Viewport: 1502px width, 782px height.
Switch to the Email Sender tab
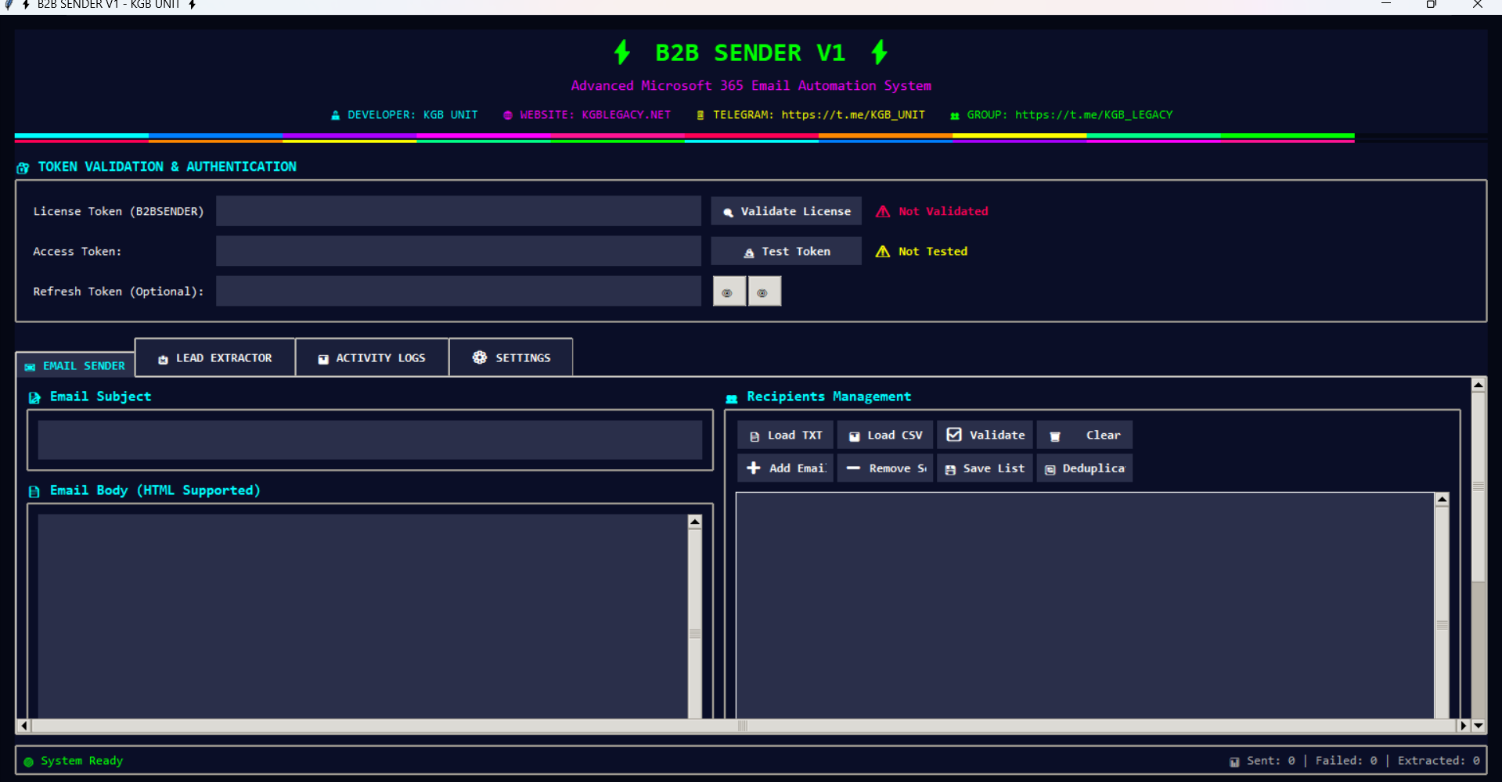(x=75, y=365)
